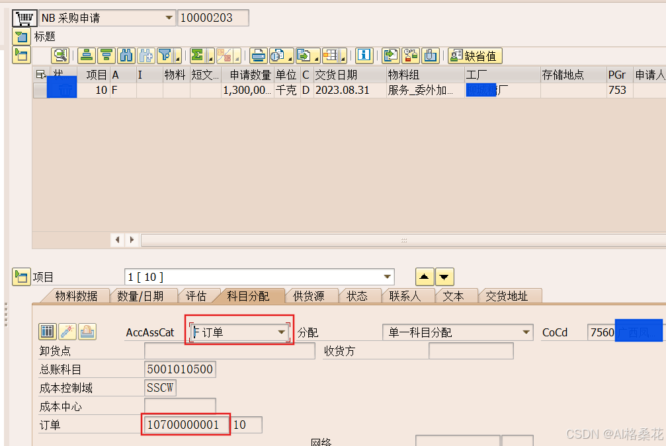Open the Total sigma dropdown arrow

211,56
